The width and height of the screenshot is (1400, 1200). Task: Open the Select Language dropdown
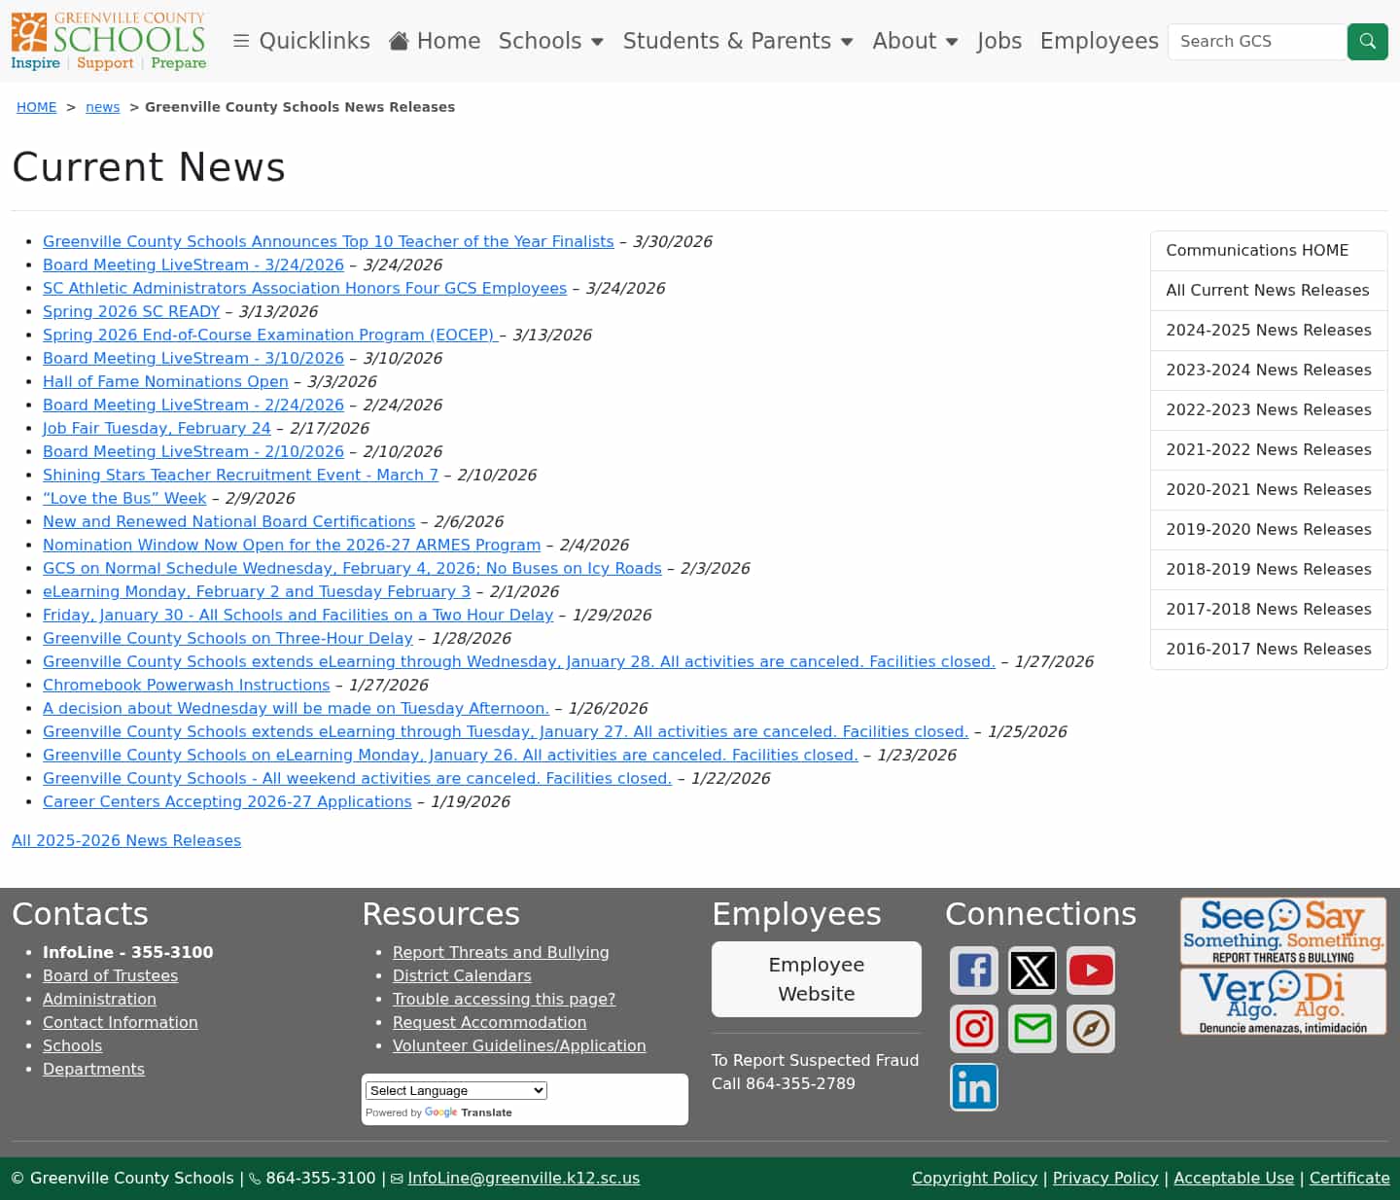tap(454, 1090)
